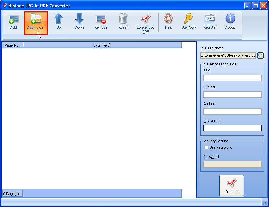The image size is (269, 207).
Task: Click the window resize grip corner
Action: coord(265,203)
